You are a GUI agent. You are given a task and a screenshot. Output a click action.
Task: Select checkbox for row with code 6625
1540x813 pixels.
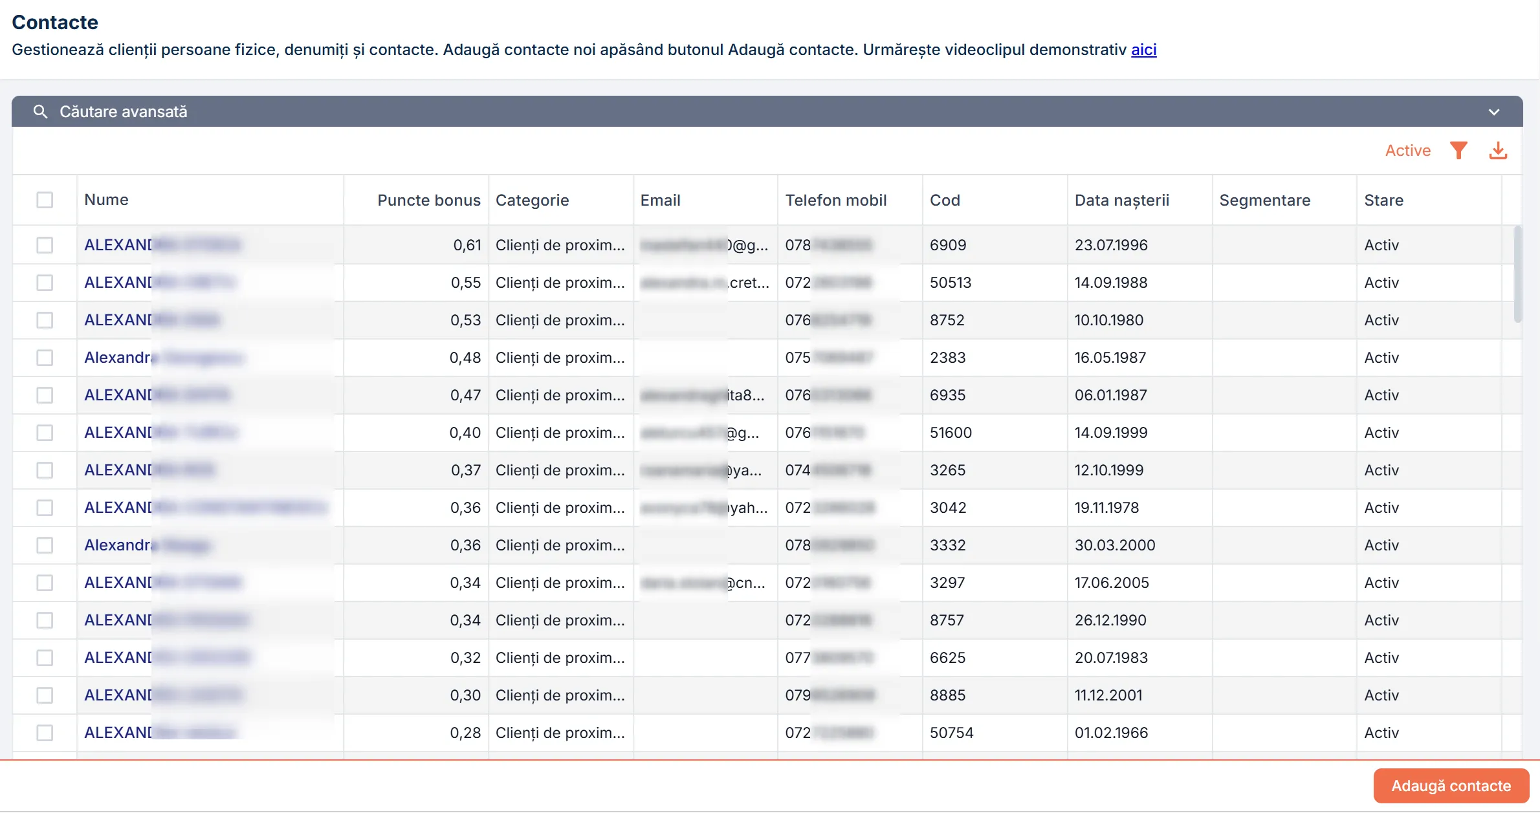[x=45, y=658]
